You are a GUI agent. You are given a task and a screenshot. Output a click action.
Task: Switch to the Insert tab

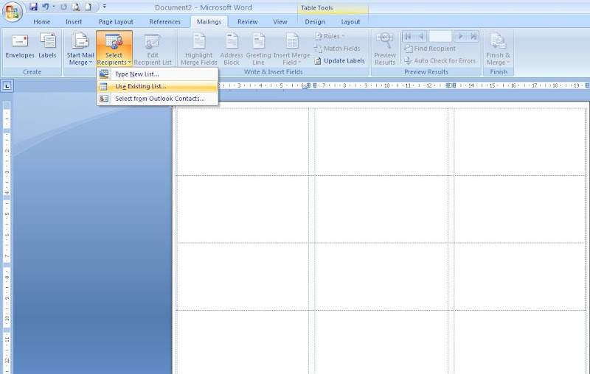(x=74, y=22)
